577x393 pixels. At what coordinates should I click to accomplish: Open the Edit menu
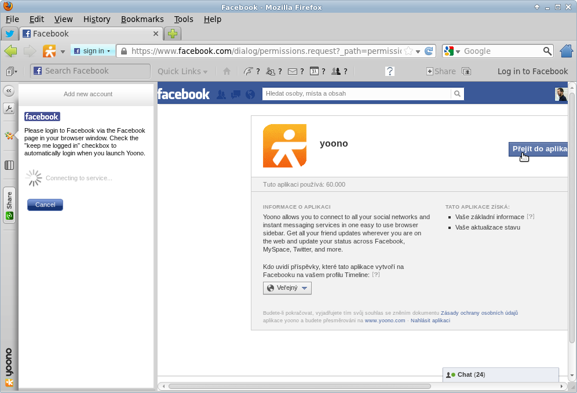tap(37, 19)
